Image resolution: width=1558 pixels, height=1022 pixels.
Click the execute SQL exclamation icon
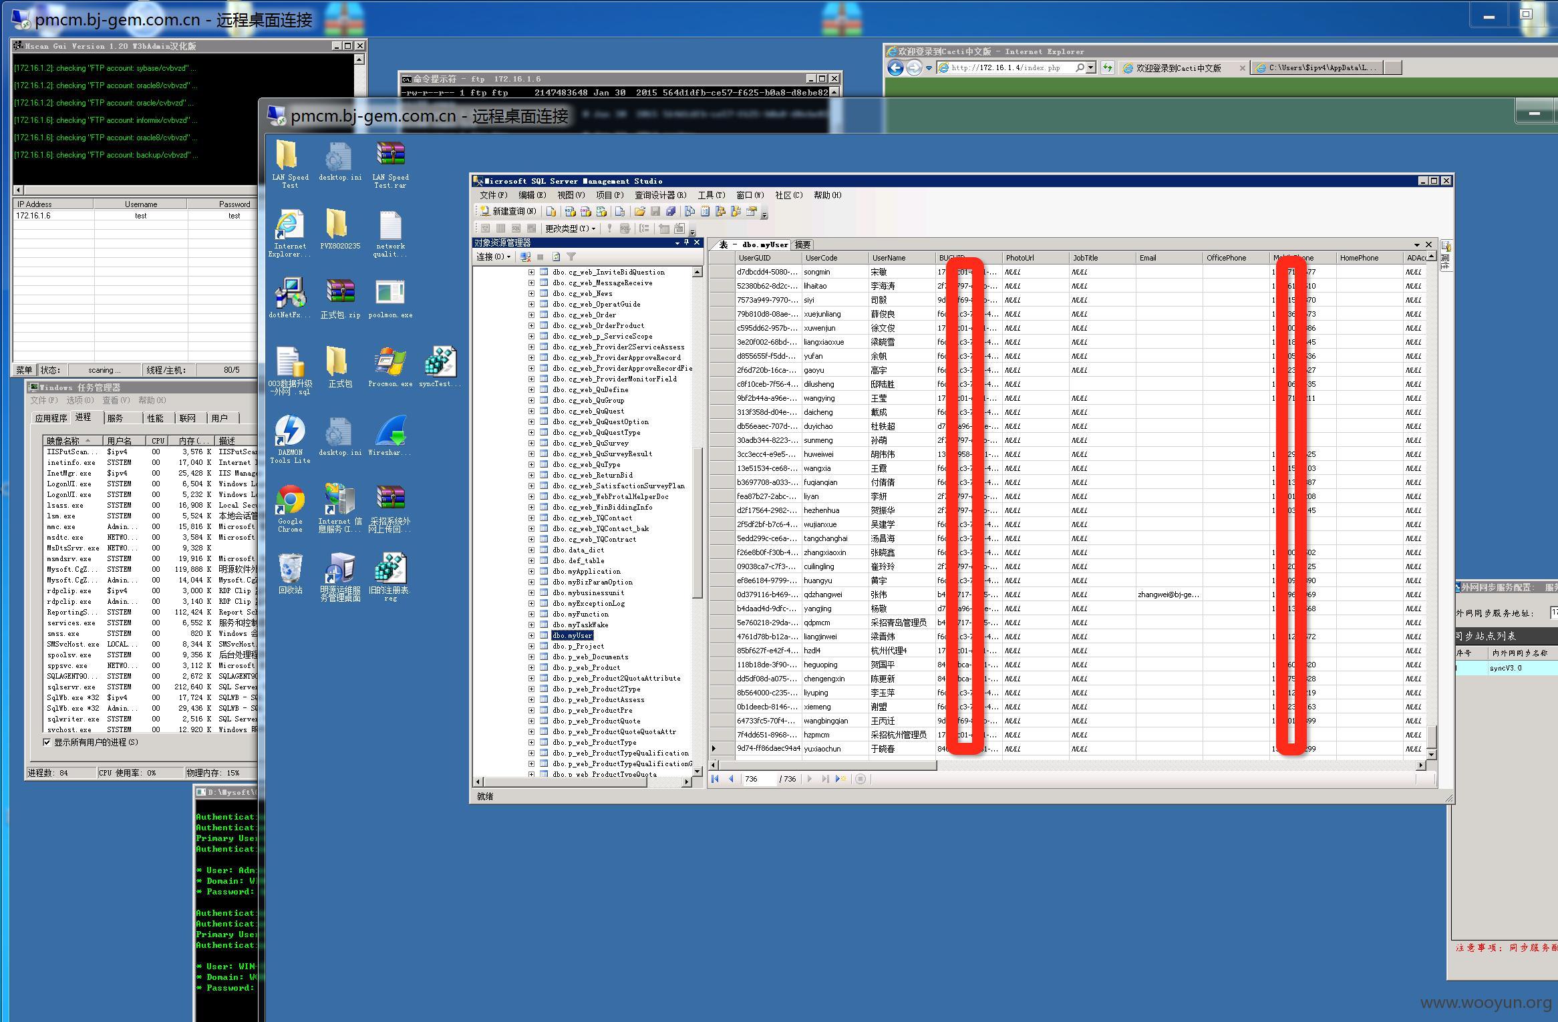609,228
